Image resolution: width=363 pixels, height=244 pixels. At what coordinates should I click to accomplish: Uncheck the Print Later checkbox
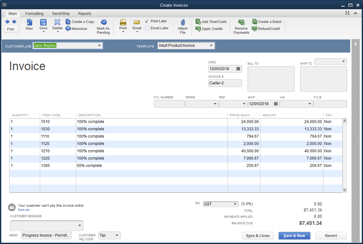tap(147, 21)
